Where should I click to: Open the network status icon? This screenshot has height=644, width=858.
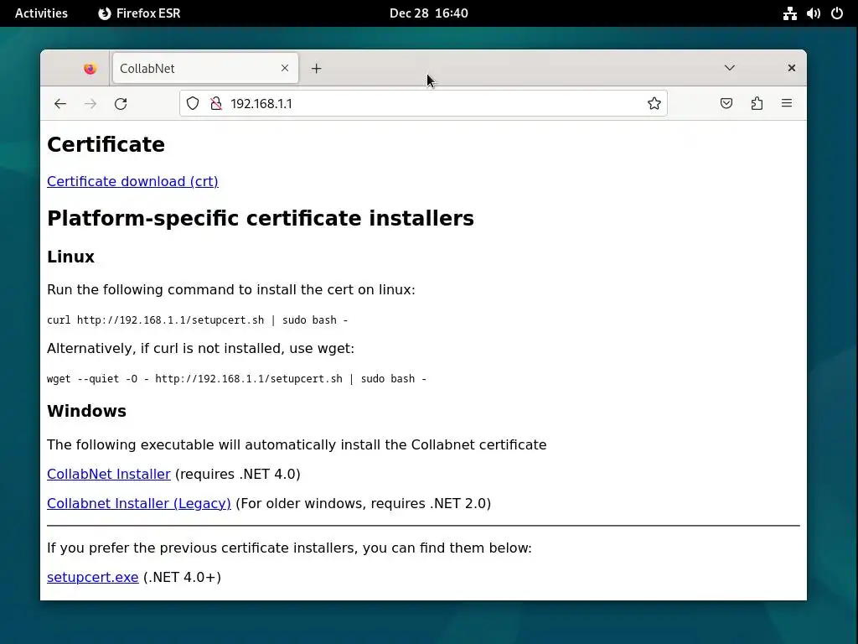pyautogui.click(x=789, y=13)
